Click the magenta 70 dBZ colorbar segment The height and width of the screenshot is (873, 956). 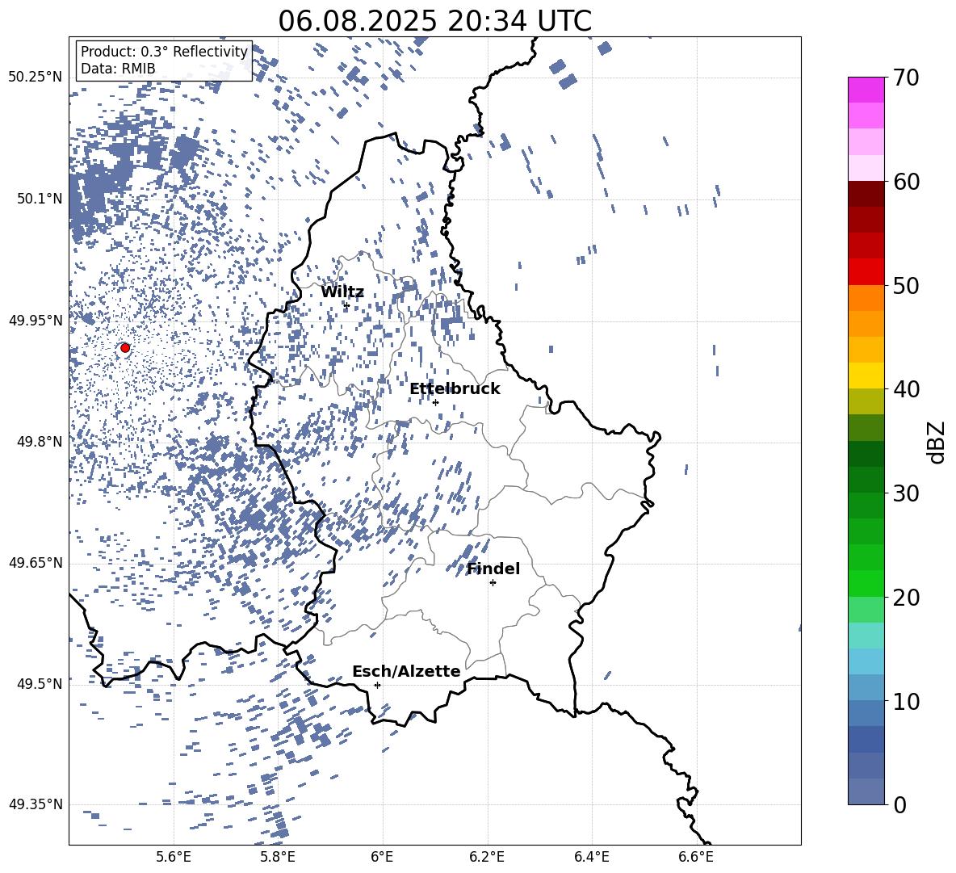pyautogui.click(x=866, y=90)
